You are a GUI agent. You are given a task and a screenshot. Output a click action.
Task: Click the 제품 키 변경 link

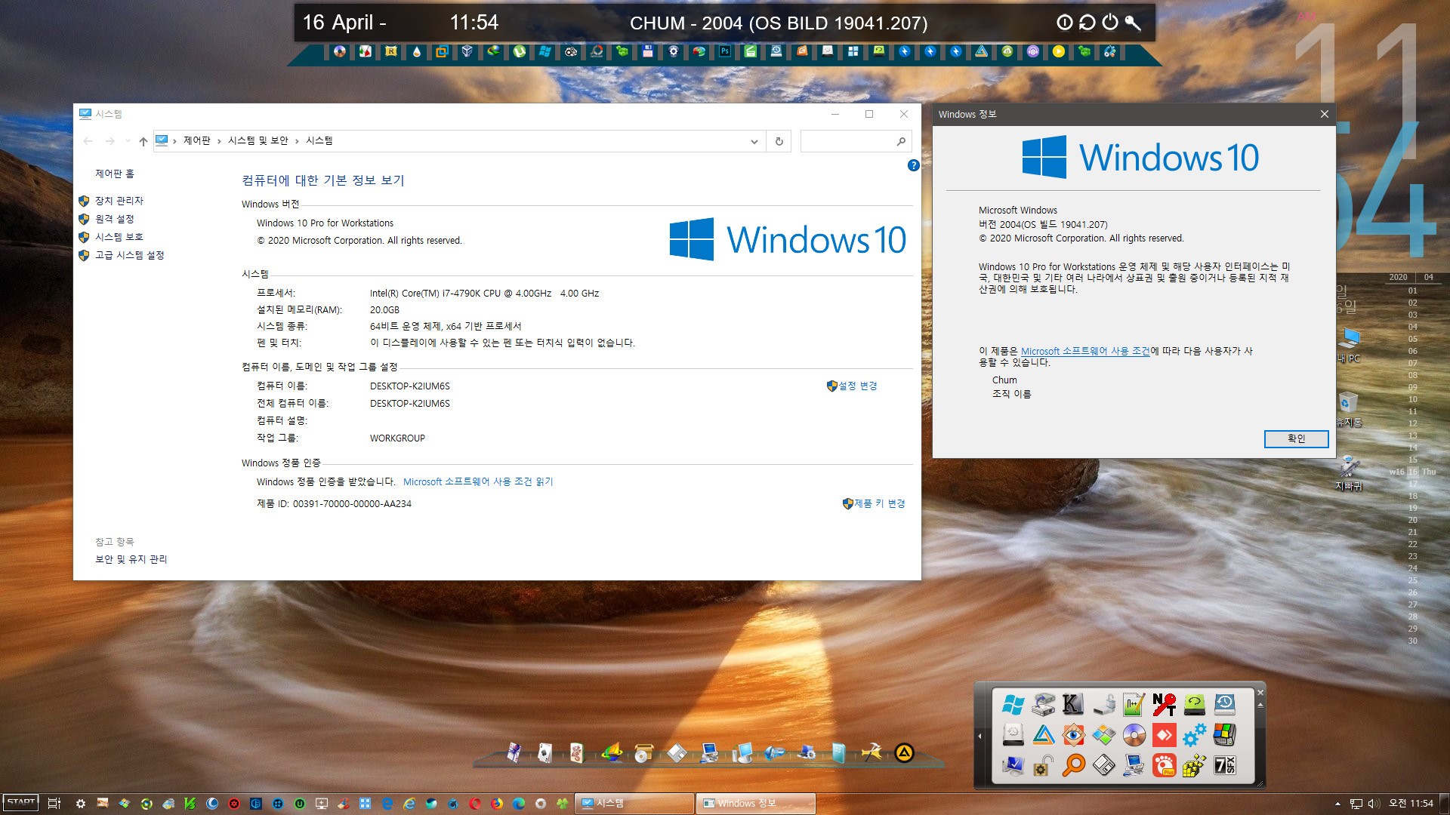(x=879, y=503)
